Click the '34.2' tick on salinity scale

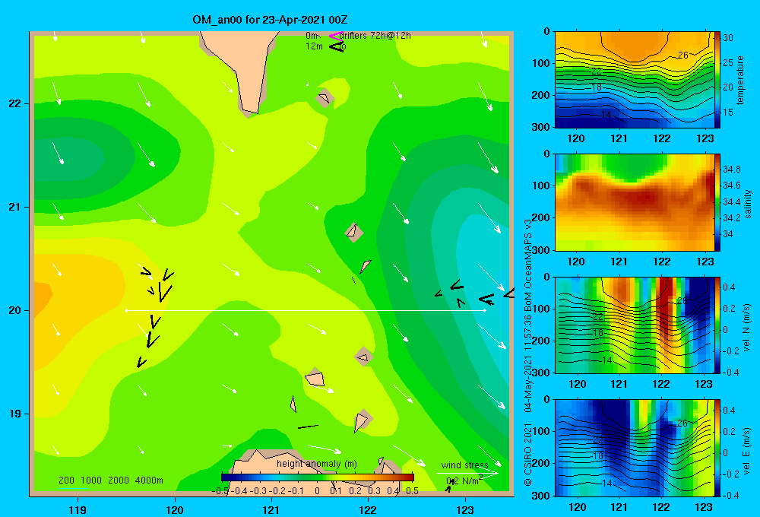731,217
